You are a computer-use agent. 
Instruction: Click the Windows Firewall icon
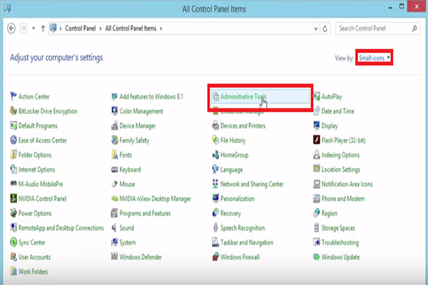pos(215,257)
